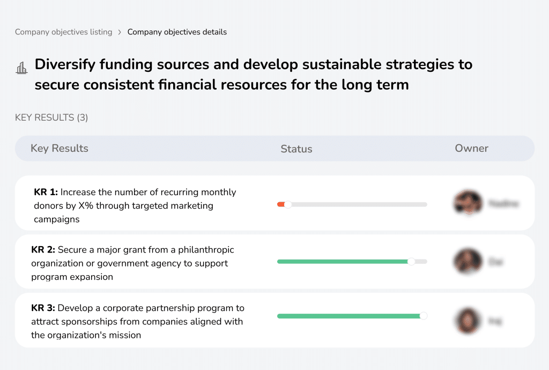Click the KEY RESULTS (3) section label
Screen dimensions: 549x370
point(51,117)
